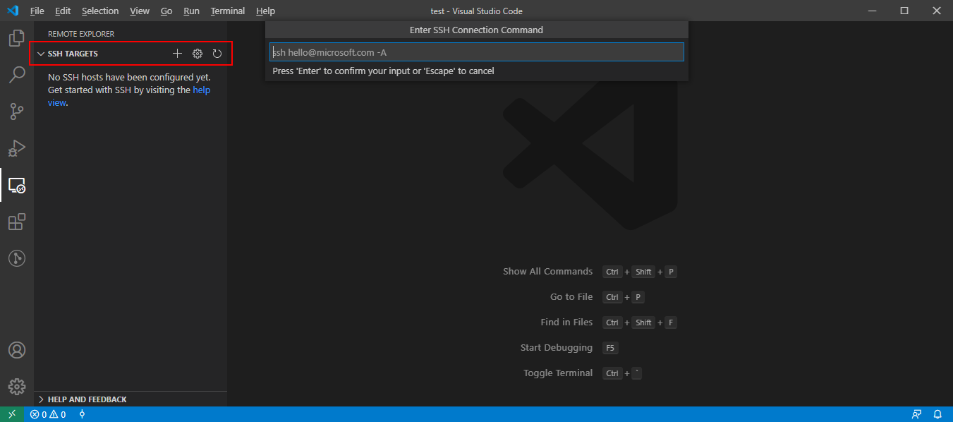This screenshot has height=422, width=953.
Task: Select the Remote Explorer activity icon
Action: click(x=17, y=186)
